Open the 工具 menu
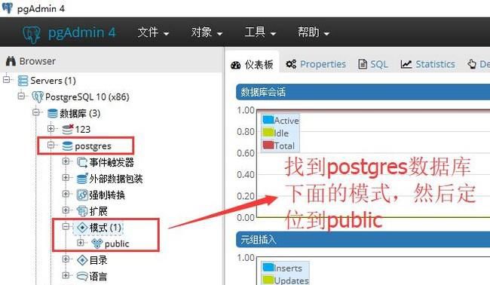Screen dimensions: 490x285 point(260,32)
